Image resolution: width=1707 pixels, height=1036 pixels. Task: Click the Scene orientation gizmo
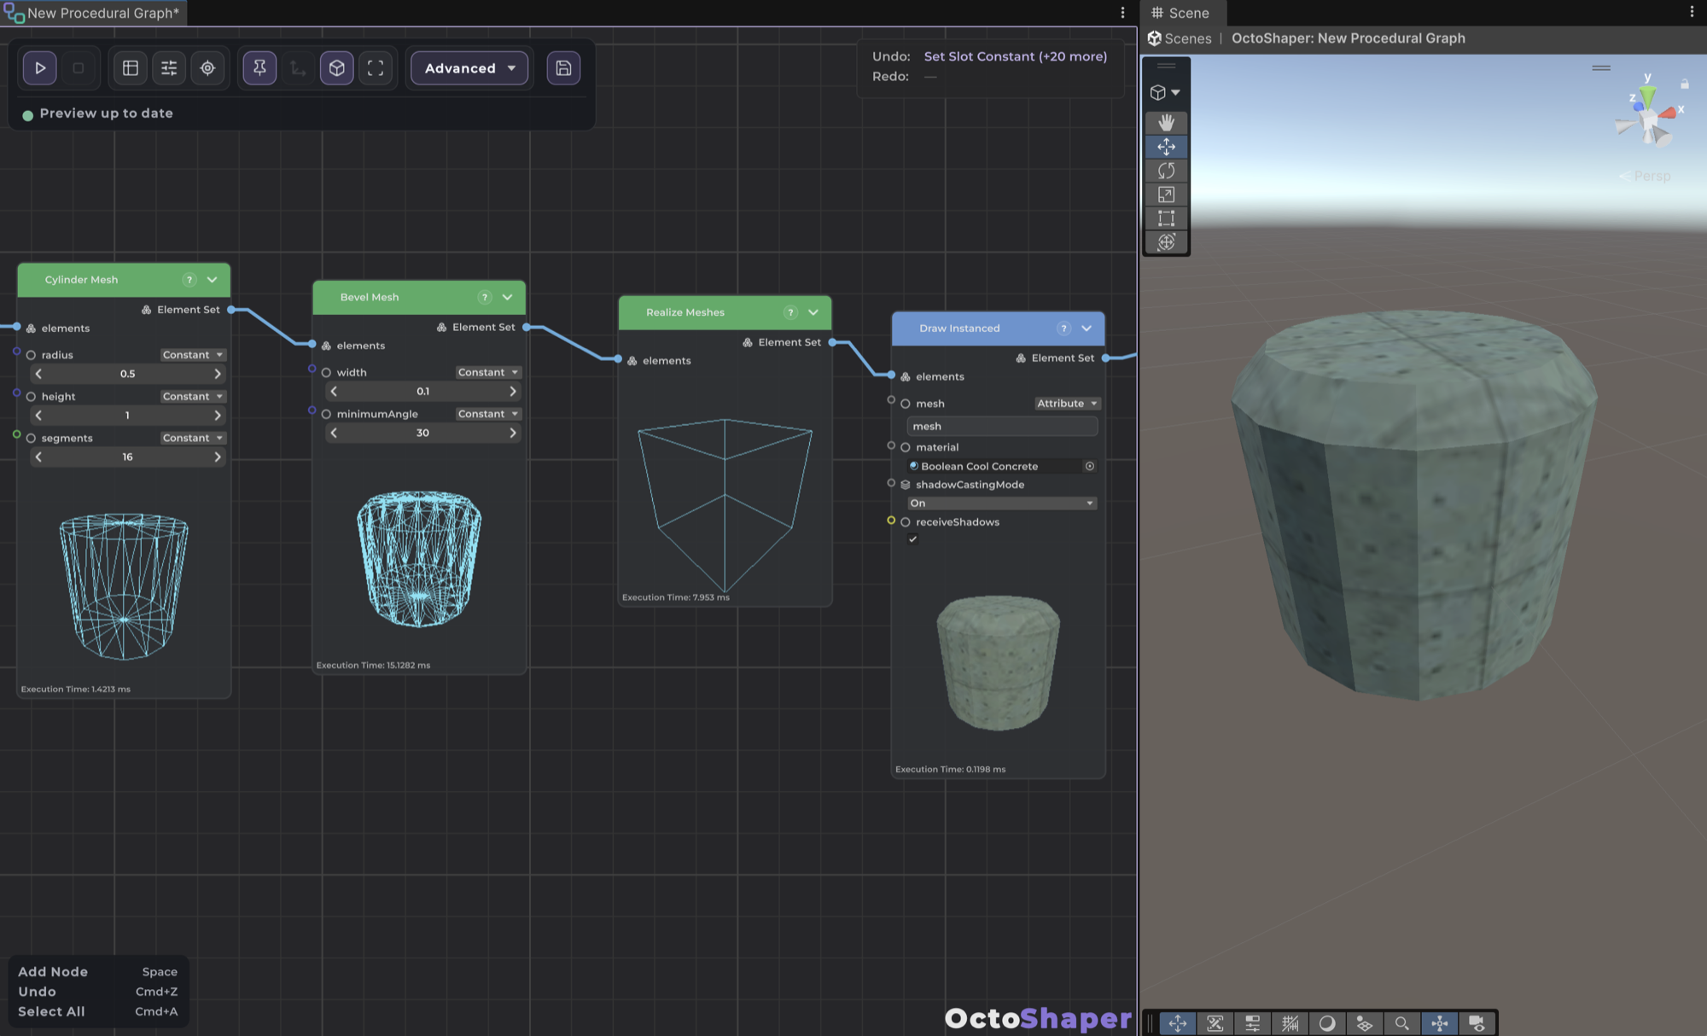[1649, 113]
